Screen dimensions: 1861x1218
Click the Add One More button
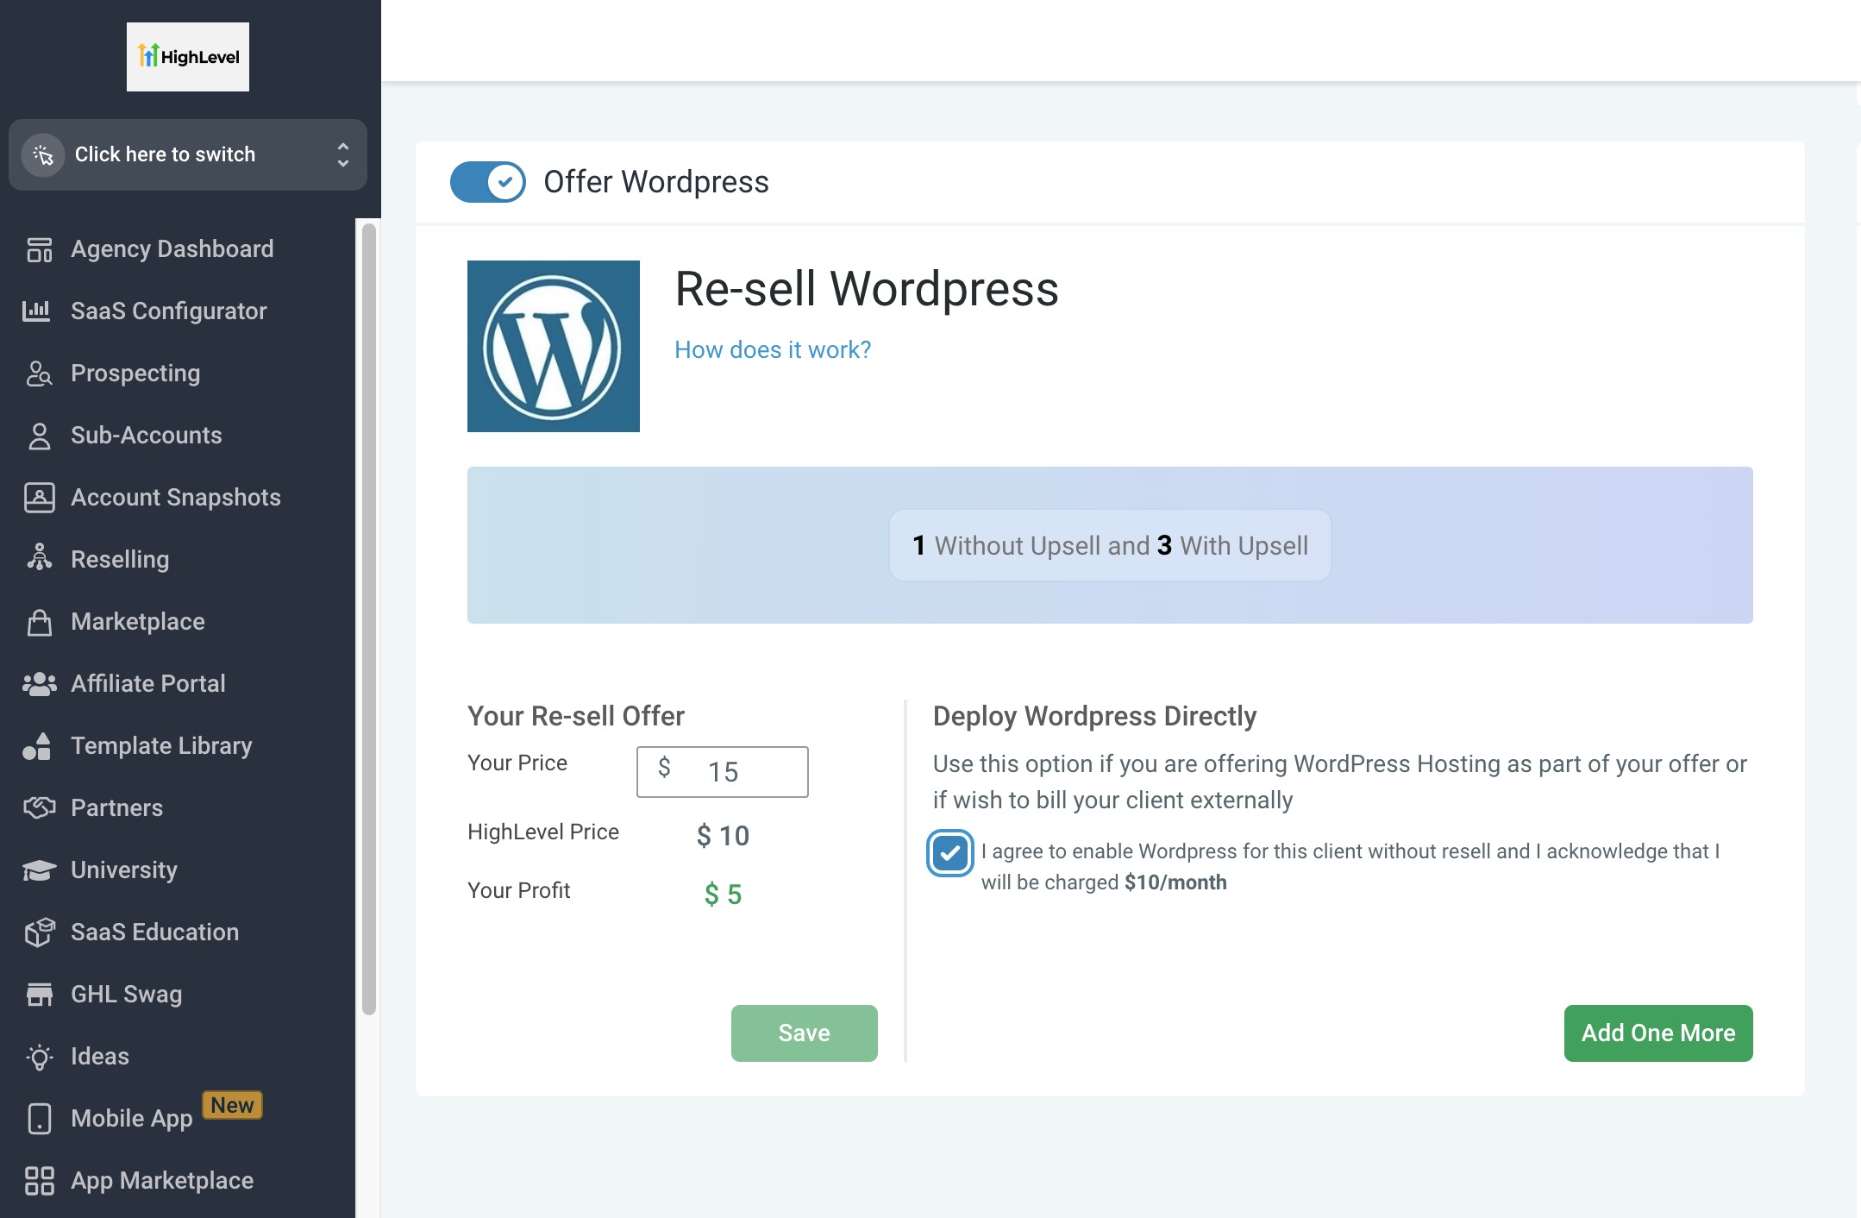click(1658, 1033)
